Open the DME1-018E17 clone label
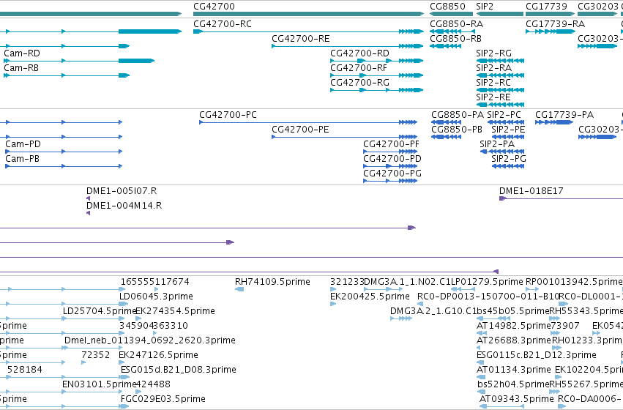 click(x=531, y=191)
